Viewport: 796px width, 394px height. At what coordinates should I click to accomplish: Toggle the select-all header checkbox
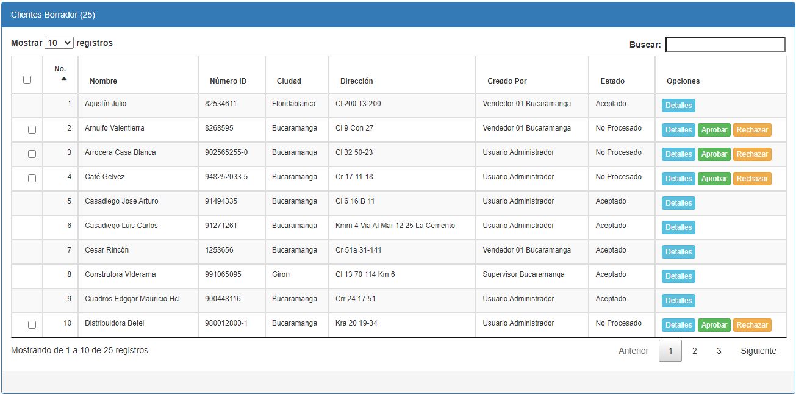tap(27, 79)
